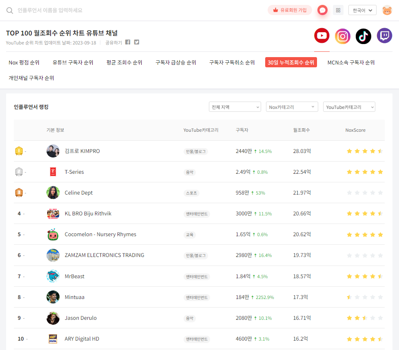This screenshot has width=399, height=350.
Task: Open the MrBeast channel link
Action: point(74,276)
